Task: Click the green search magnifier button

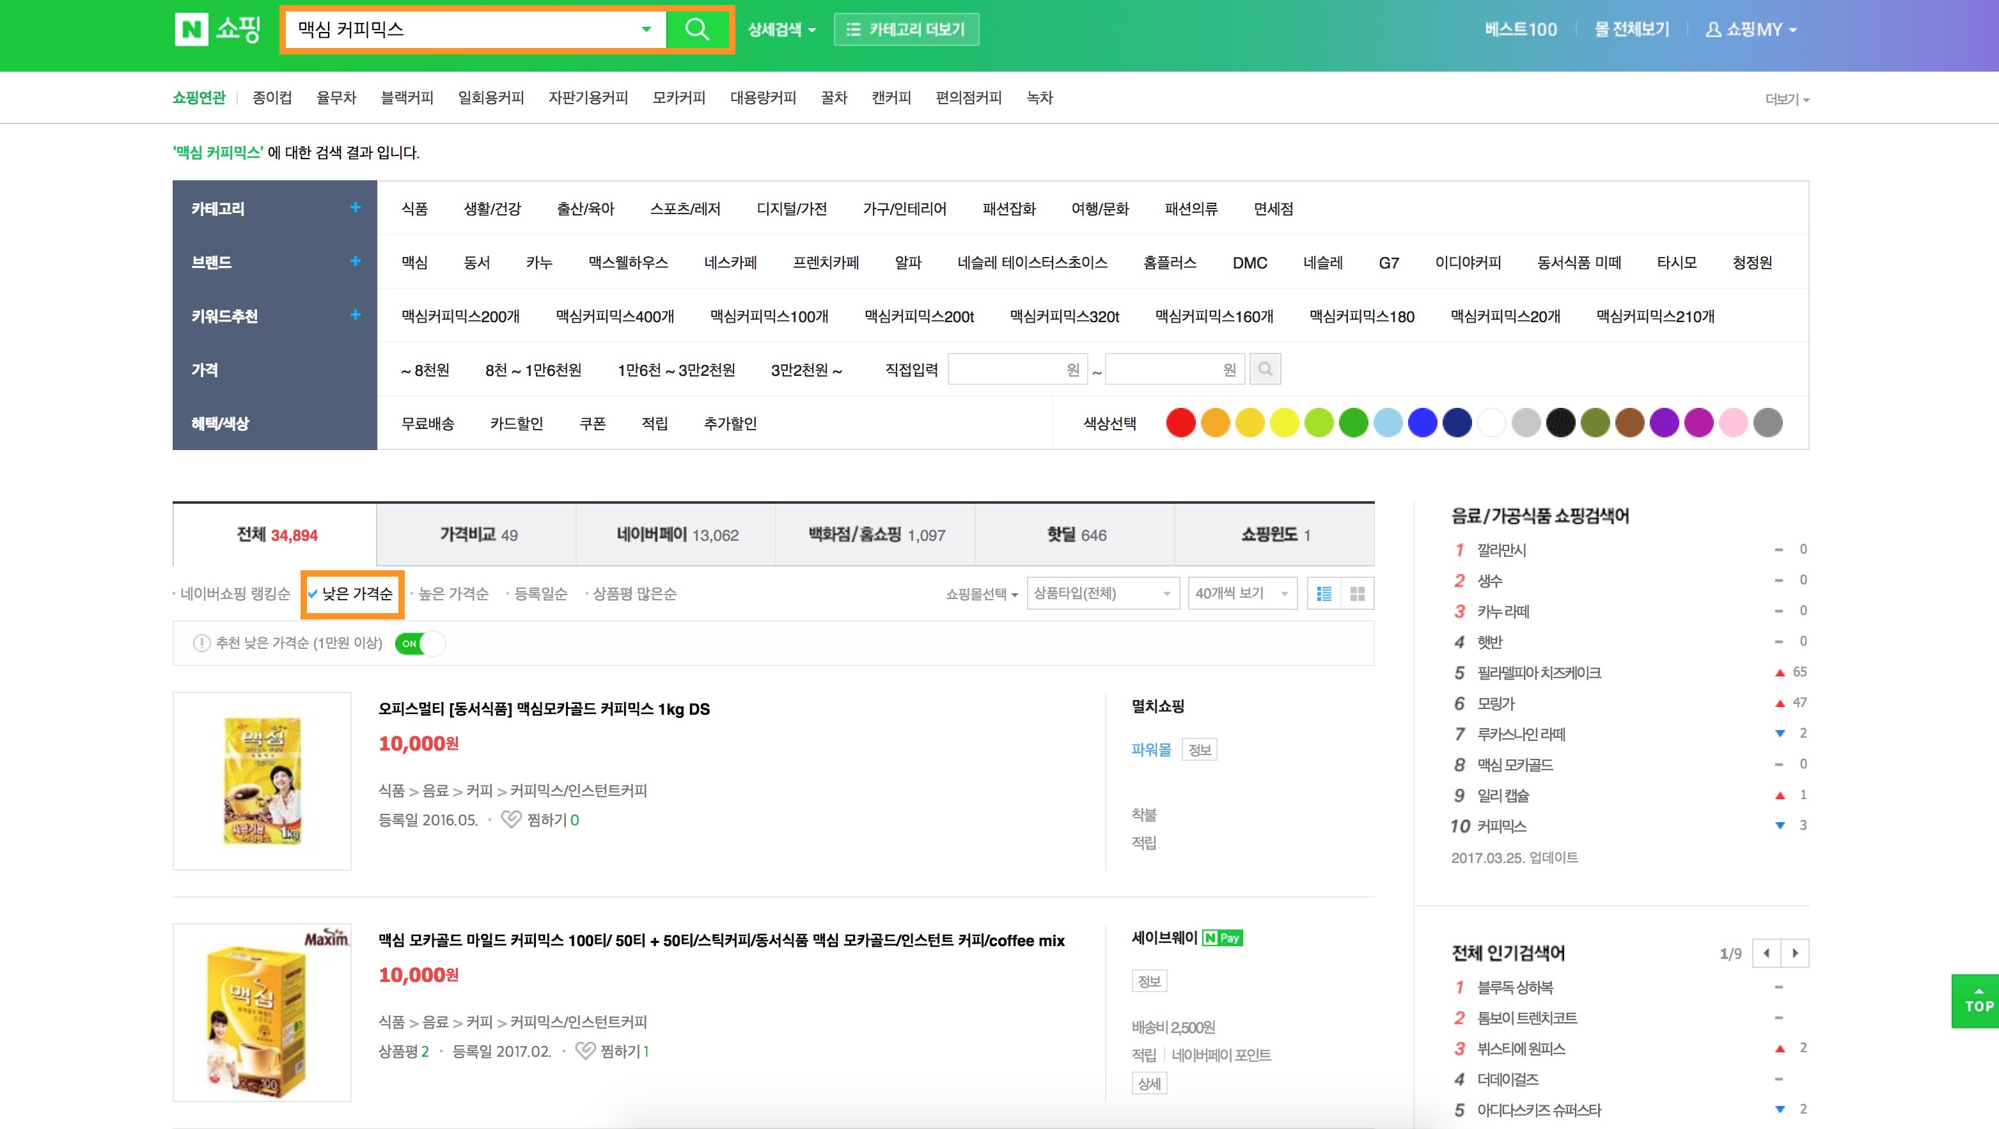Action: click(697, 29)
